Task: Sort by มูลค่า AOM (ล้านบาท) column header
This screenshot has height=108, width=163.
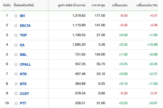Action: click(71, 5)
